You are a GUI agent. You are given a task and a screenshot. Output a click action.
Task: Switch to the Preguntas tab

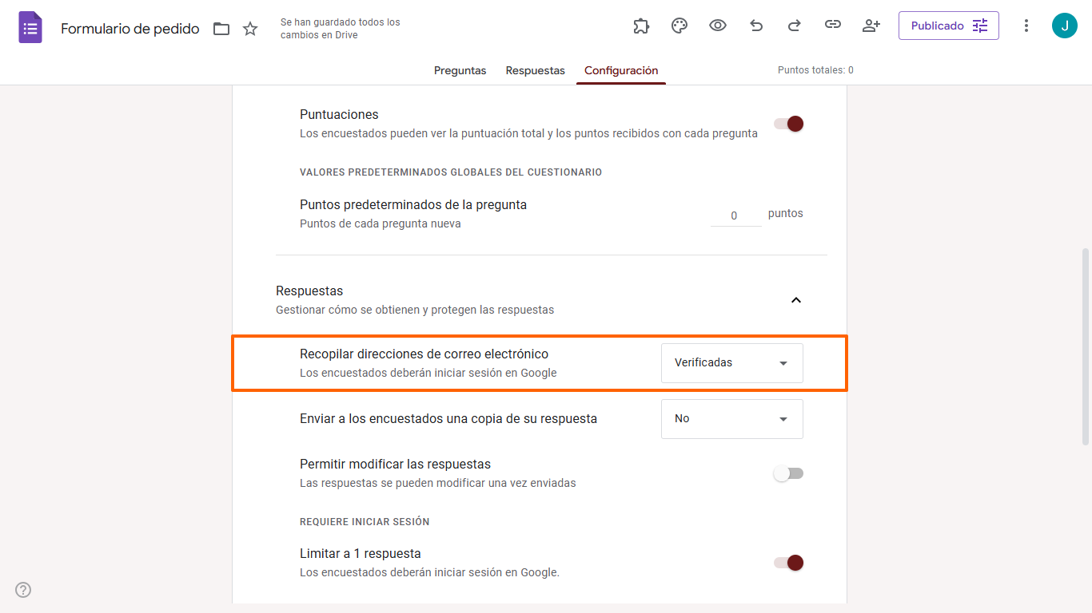point(460,70)
